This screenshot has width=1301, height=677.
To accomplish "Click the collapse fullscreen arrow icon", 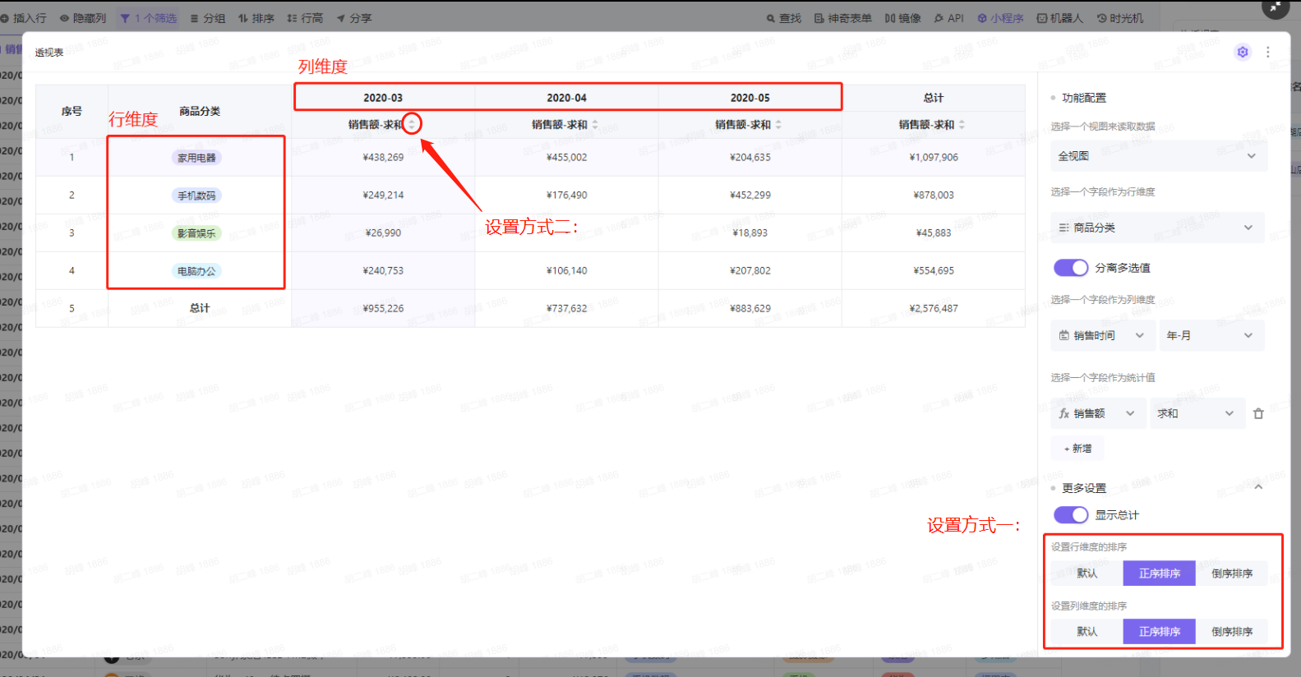I will 1275,7.
